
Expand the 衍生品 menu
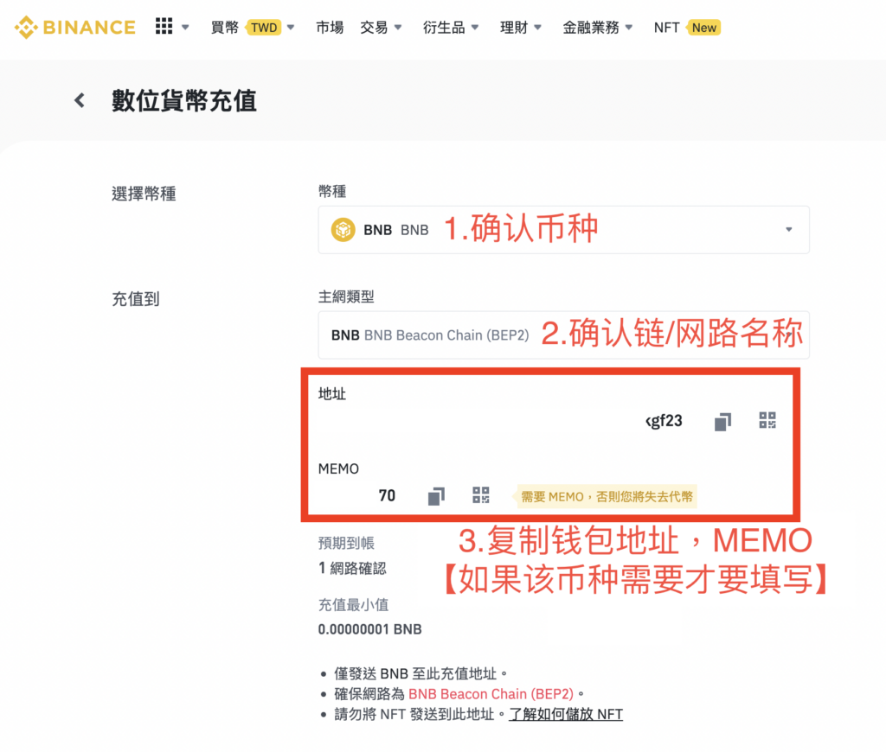click(451, 27)
